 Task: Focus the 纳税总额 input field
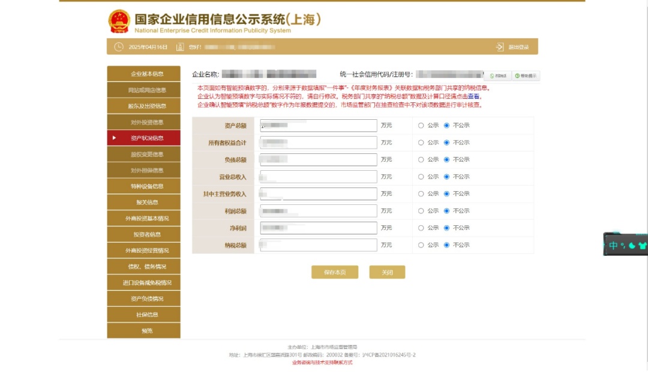point(318,246)
